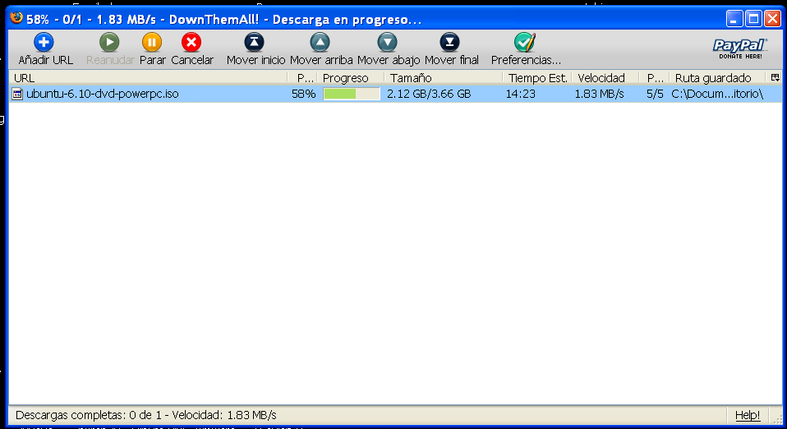787x429 pixels.
Task: Click the Mover final icon
Action: (x=449, y=42)
